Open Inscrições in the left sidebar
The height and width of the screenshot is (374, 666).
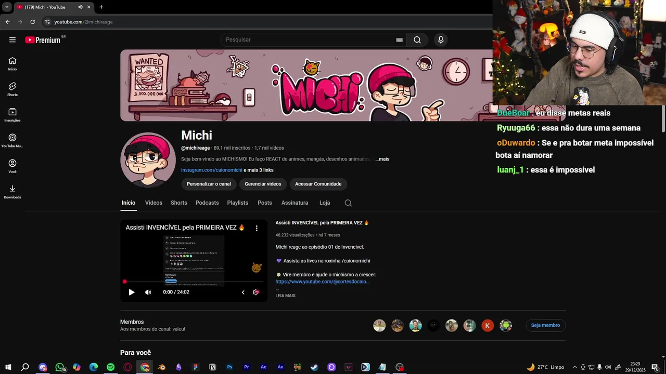[x=12, y=115]
